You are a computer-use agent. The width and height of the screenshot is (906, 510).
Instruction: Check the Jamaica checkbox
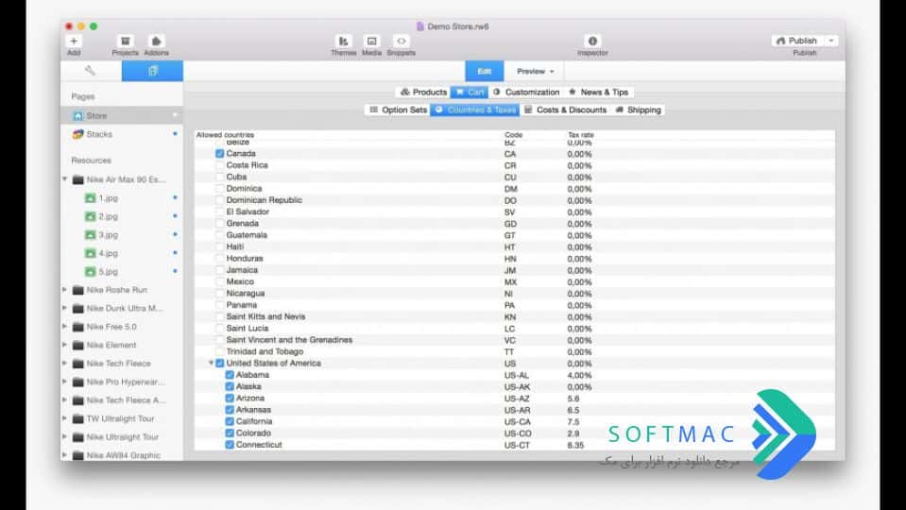pos(219,270)
